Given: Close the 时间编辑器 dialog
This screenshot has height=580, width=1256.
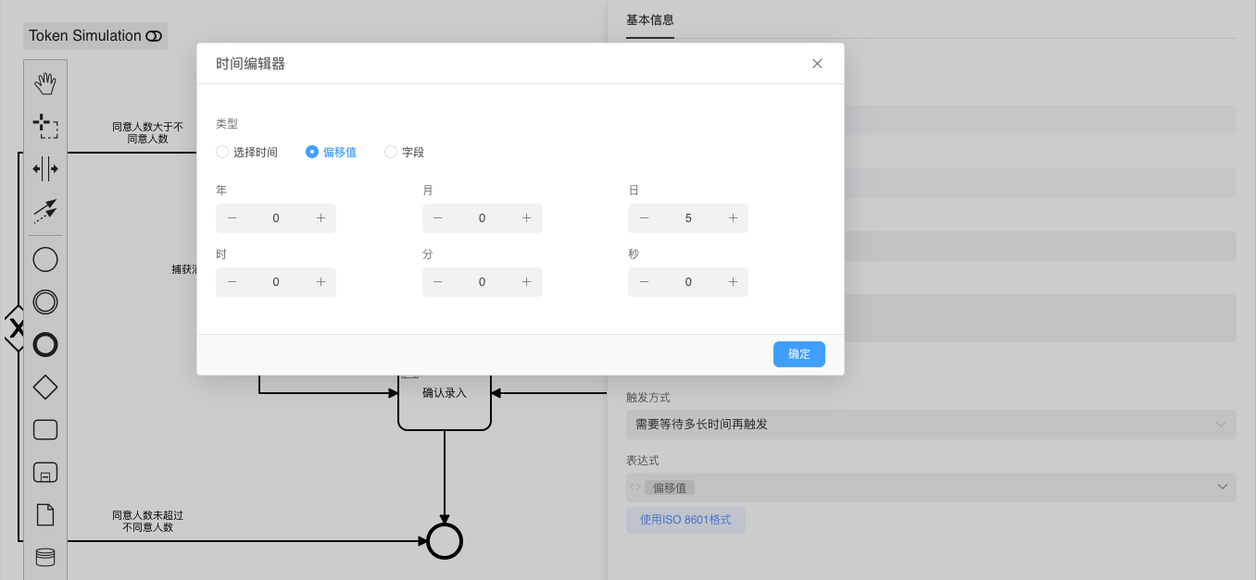Looking at the screenshot, I should click(x=817, y=64).
